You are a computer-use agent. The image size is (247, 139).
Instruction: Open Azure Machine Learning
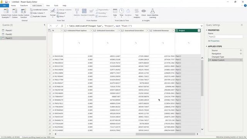(x=152, y=13)
